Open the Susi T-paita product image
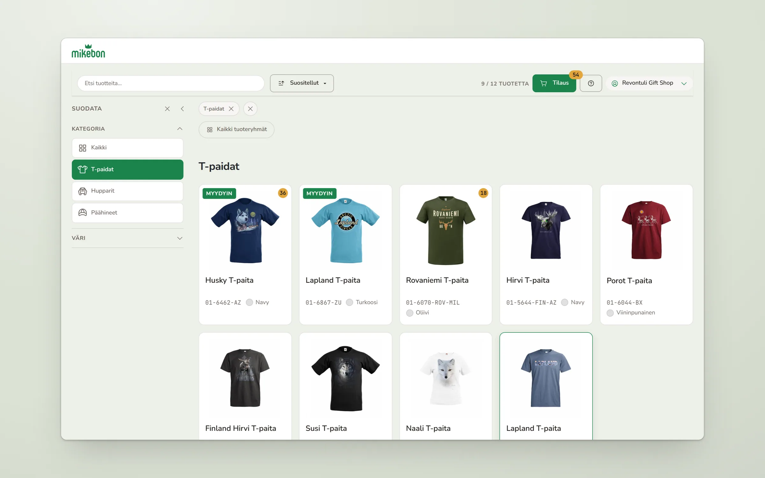765x478 pixels. [346, 378]
